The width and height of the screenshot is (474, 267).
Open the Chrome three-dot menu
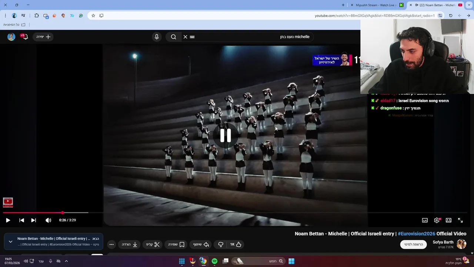tap(5, 16)
